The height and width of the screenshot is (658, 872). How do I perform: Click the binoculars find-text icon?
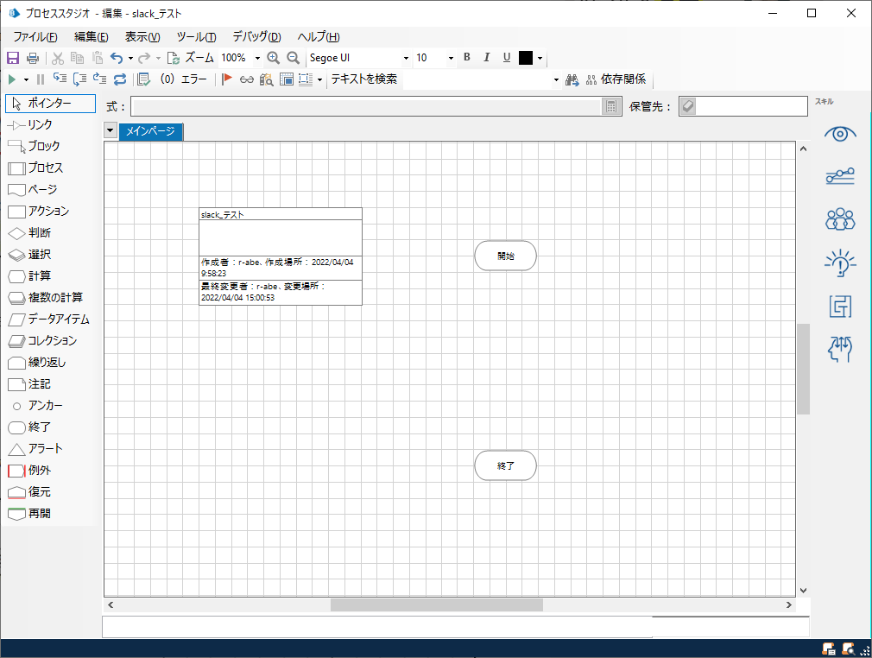click(572, 79)
